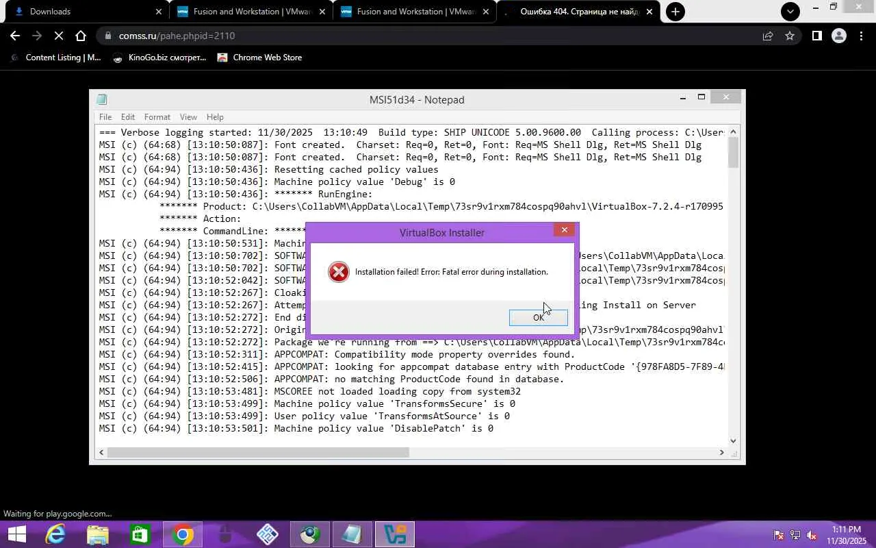Click Chrome's Forward arrow
Image resolution: width=876 pixels, height=548 pixels.
click(x=37, y=36)
